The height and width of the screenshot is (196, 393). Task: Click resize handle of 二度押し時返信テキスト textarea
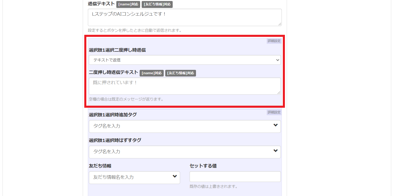pyautogui.click(x=279, y=93)
